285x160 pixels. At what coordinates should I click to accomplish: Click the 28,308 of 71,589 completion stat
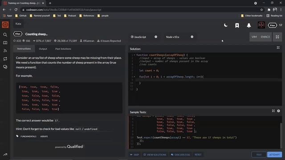(x=65, y=41)
